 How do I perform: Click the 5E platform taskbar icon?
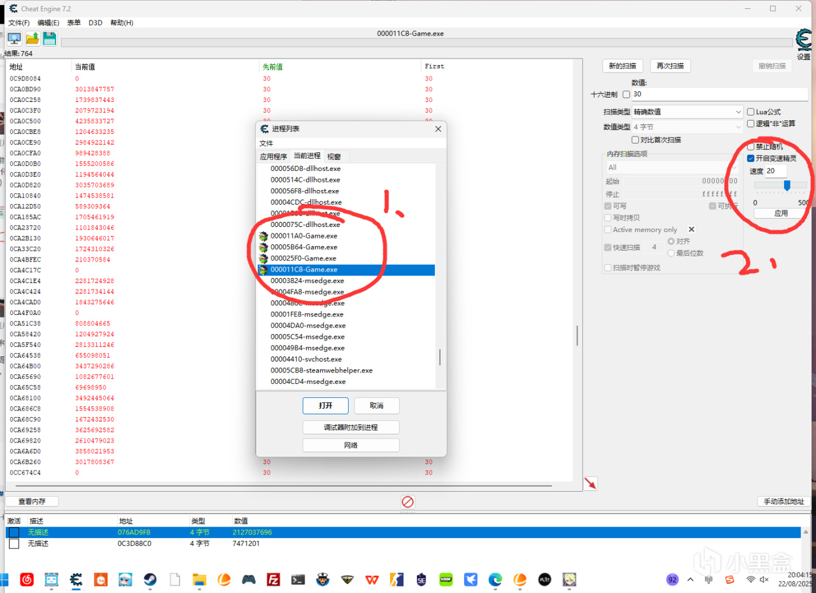click(x=421, y=580)
